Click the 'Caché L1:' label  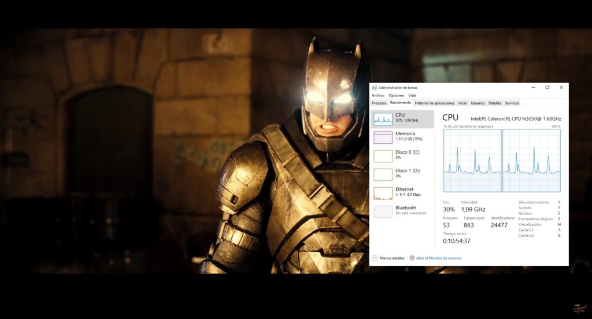tap(526, 230)
